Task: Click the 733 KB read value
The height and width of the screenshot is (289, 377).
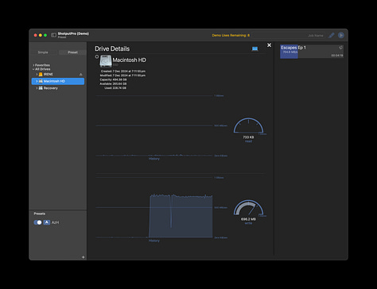Action: (x=248, y=137)
